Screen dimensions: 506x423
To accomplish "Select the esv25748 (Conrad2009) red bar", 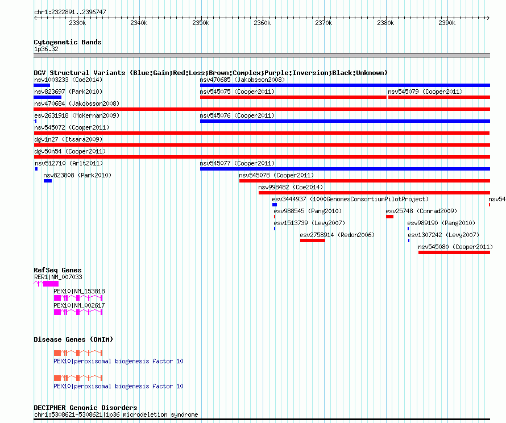I will coord(389,217).
